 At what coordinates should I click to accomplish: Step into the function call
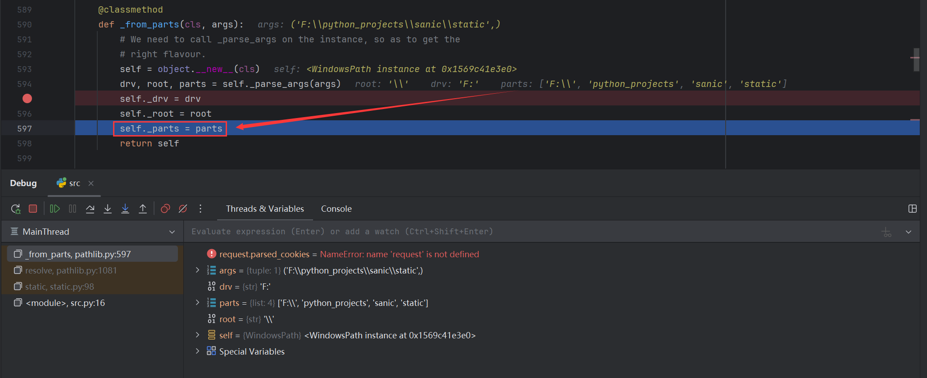pyautogui.click(x=108, y=209)
